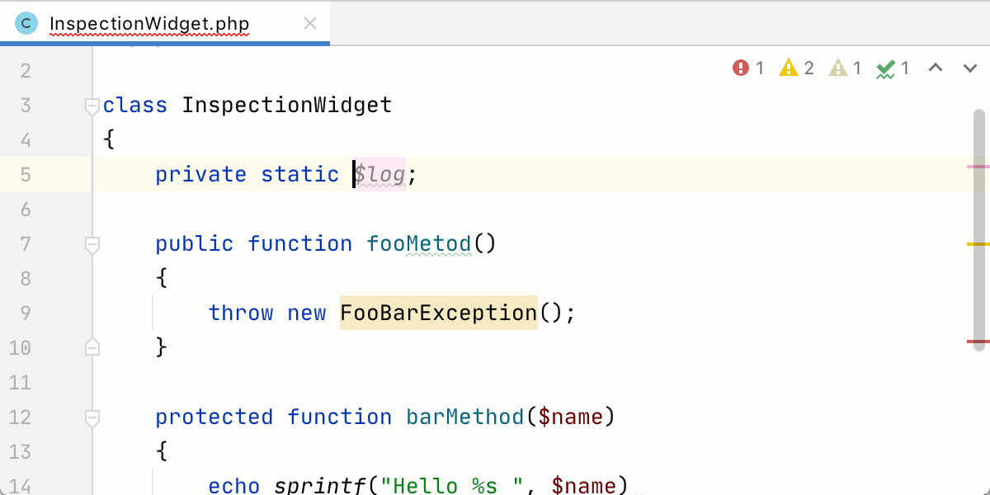This screenshot has width=990, height=495.
Task: Place the caret in the $log variable
Action: (381, 174)
